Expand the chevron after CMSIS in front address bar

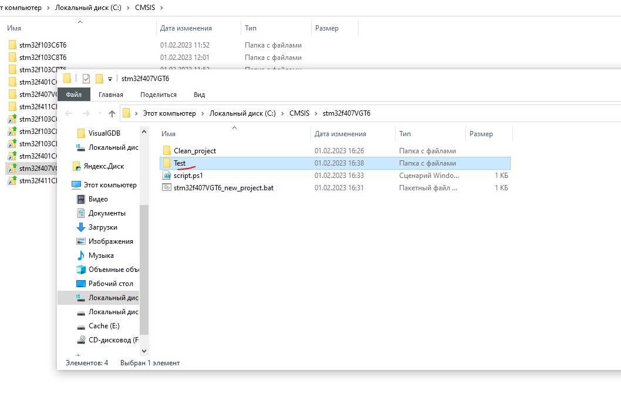point(316,114)
